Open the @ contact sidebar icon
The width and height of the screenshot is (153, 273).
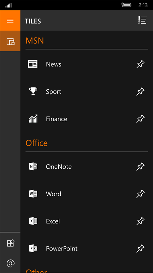coord(10,263)
